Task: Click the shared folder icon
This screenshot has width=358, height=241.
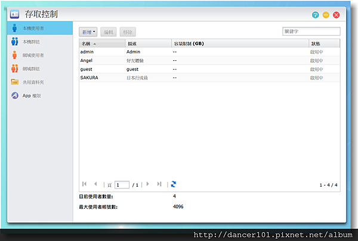Action: [x=14, y=82]
